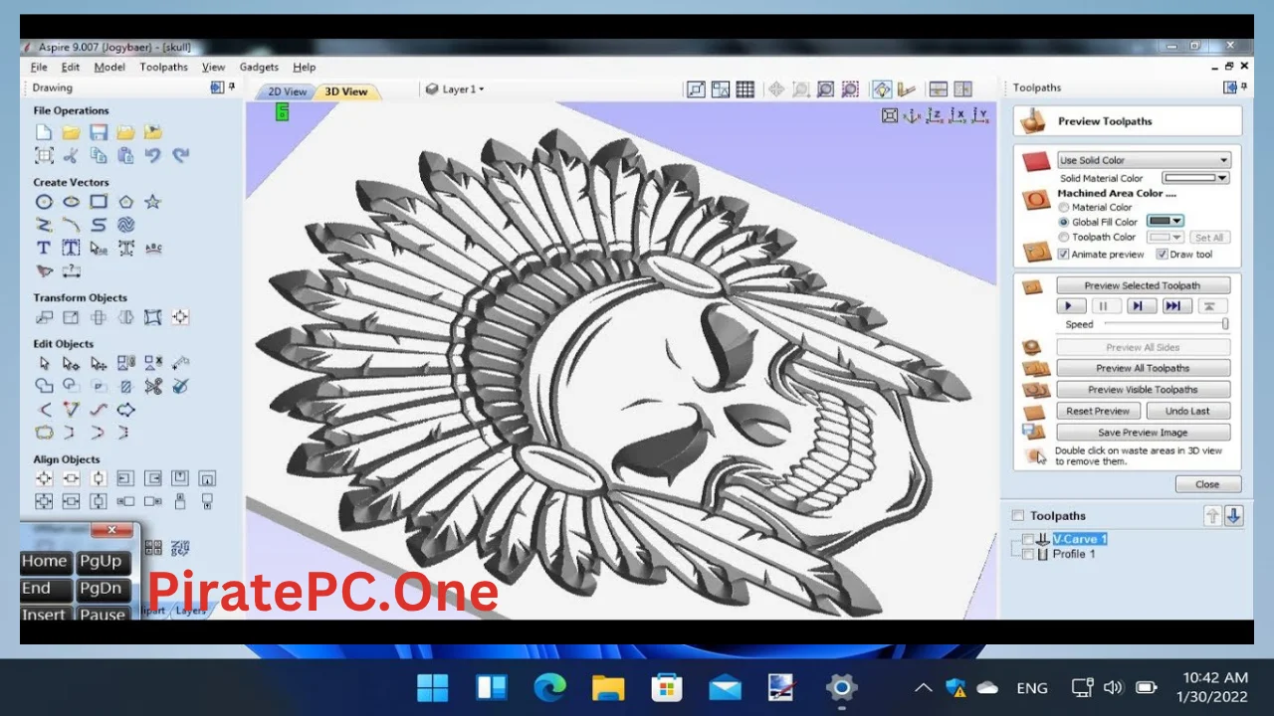Open the Toolpath Color swatch dropdown
This screenshot has height=716, width=1274.
pyautogui.click(x=1165, y=237)
